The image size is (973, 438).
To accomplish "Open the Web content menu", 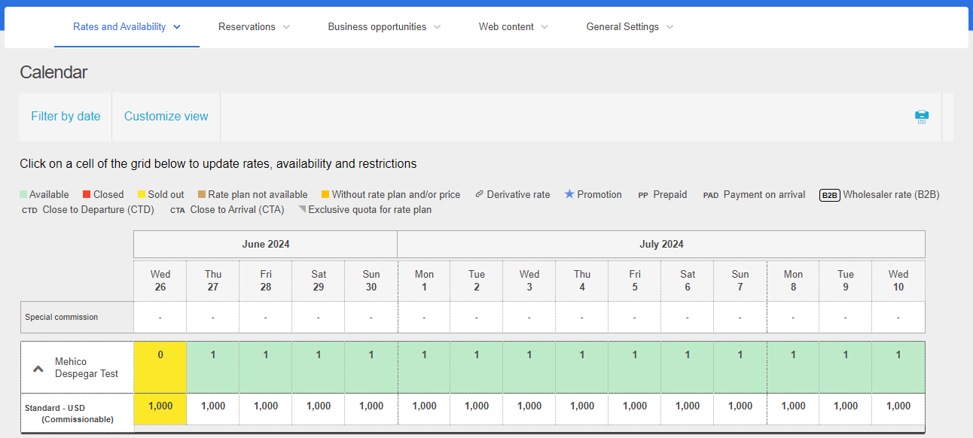I will (513, 27).
